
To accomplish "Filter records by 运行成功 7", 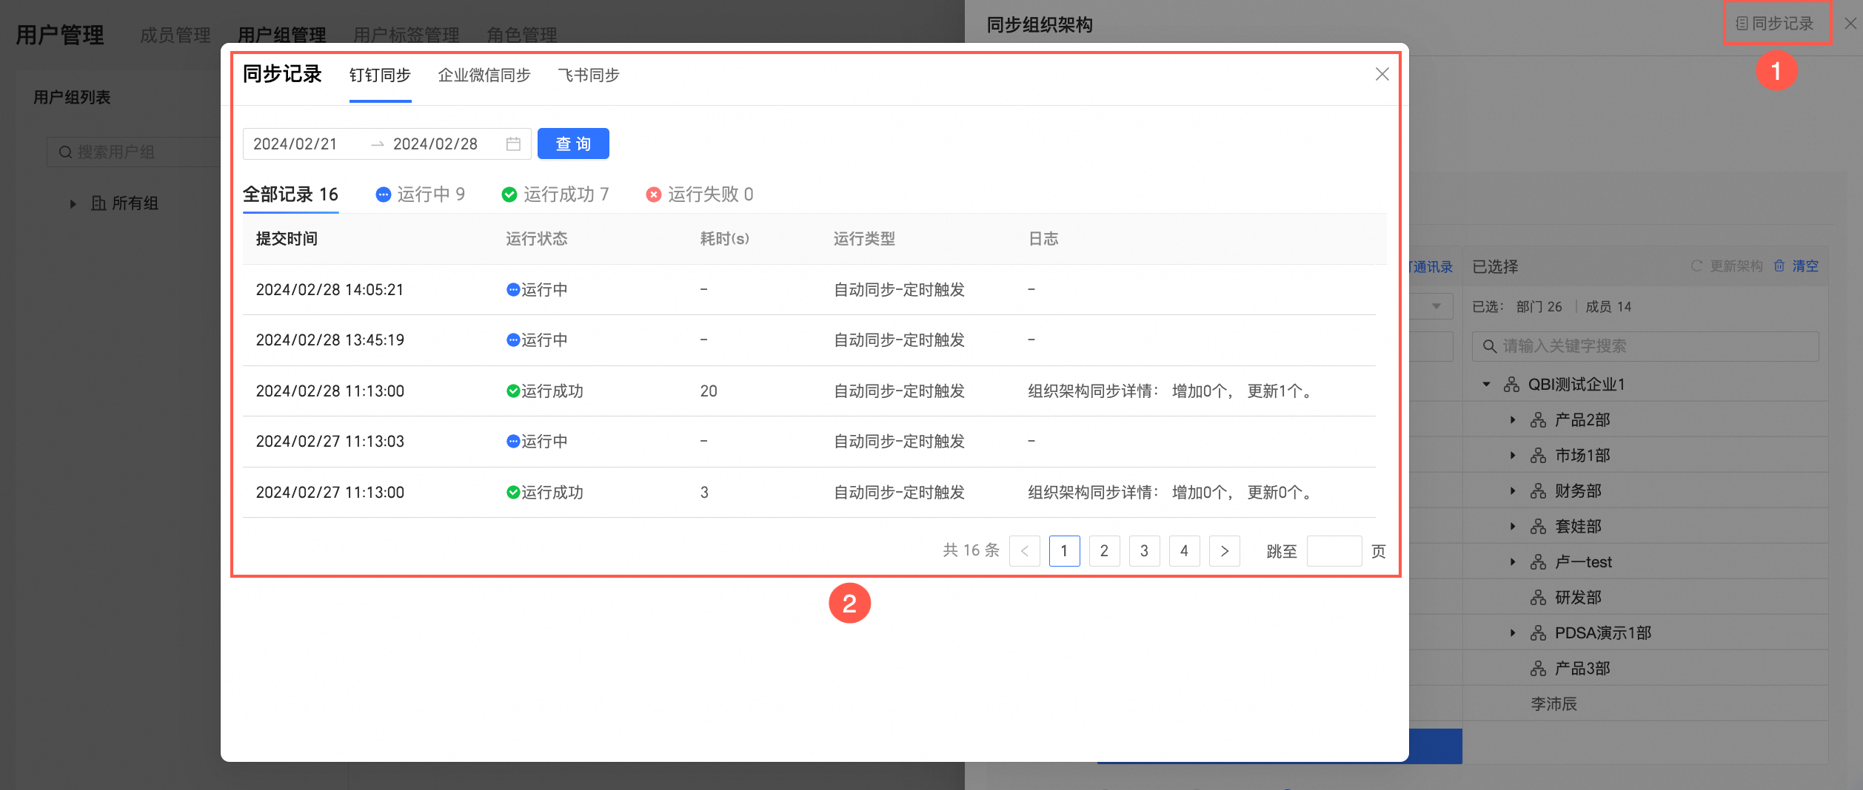I will click(x=555, y=194).
